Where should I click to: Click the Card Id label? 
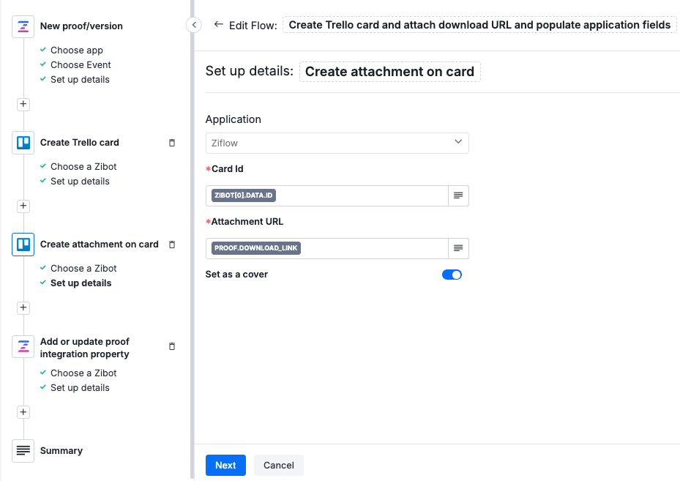point(227,169)
